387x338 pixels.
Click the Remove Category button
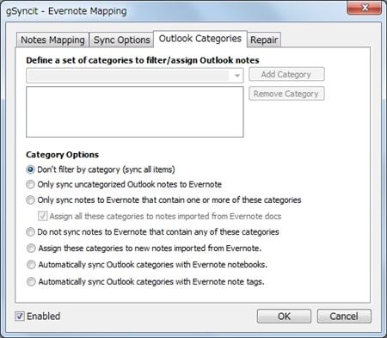pyautogui.click(x=286, y=94)
